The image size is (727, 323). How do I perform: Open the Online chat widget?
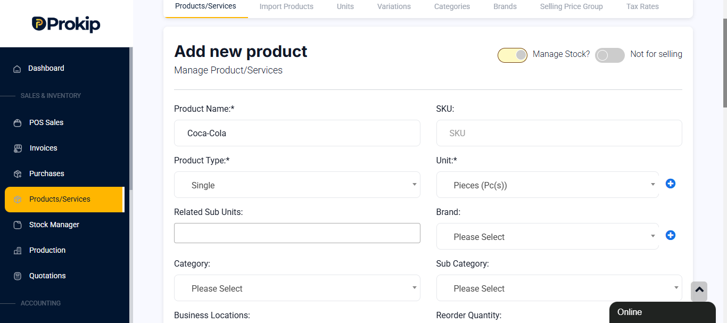662,312
